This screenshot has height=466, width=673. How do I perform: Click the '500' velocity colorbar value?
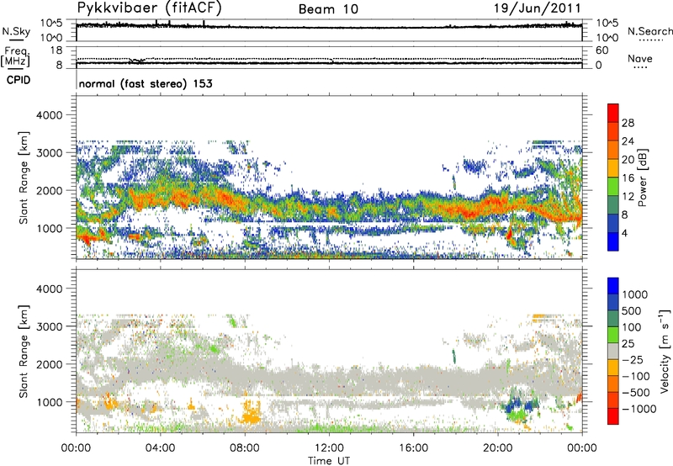point(633,311)
